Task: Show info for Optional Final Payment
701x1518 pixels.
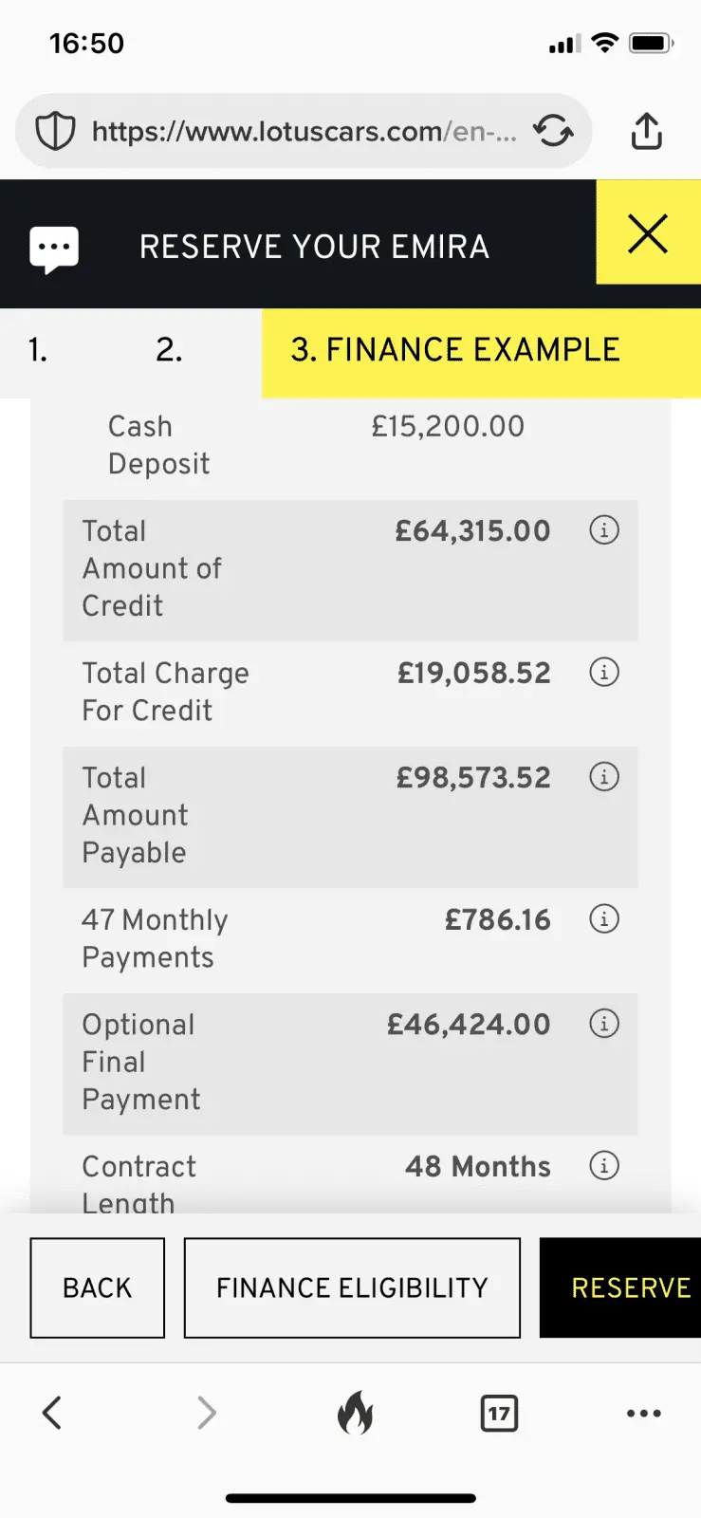Action: [x=604, y=1023]
